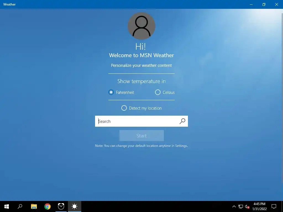Show hidden system tray icons
This screenshot has height=212, width=283.
[x=234, y=206]
